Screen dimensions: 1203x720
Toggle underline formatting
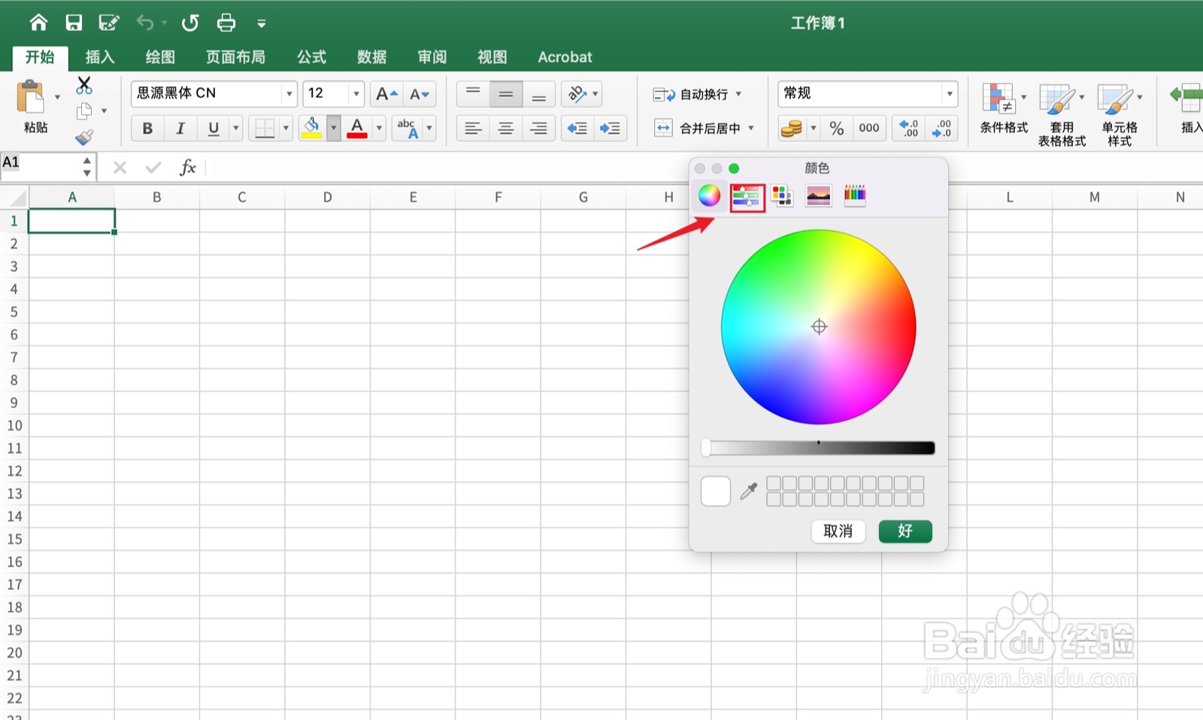click(x=212, y=128)
